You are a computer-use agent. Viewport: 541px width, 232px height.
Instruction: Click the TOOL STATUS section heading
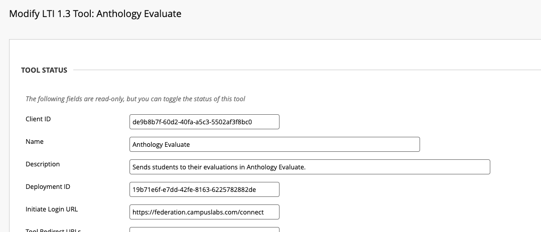pos(44,70)
